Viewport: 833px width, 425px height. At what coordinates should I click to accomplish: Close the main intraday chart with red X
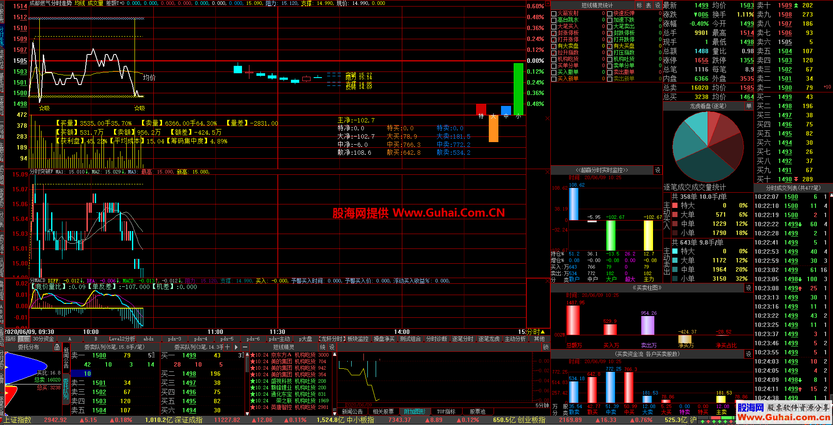[548, 118]
